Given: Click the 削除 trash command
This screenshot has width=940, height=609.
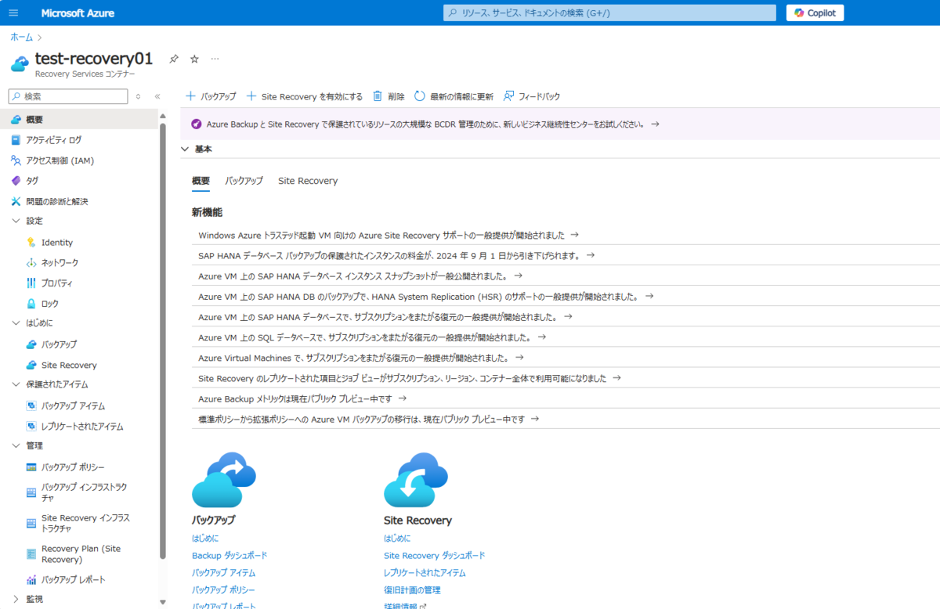Looking at the screenshot, I should (389, 96).
